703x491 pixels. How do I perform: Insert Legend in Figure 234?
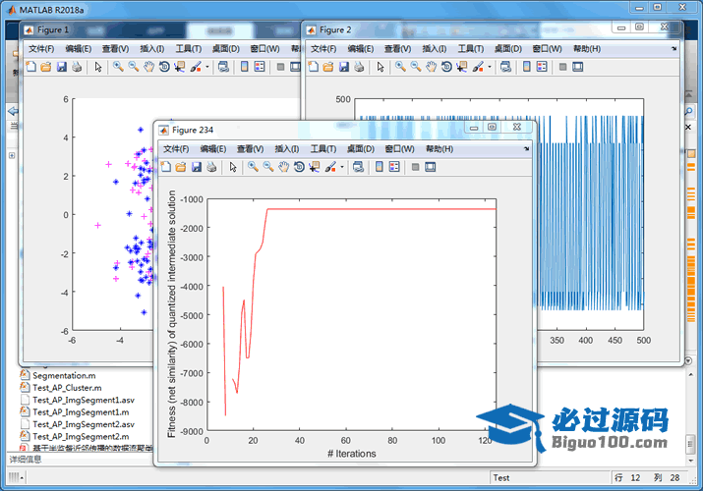pyautogui.click(x=394, y=167)
